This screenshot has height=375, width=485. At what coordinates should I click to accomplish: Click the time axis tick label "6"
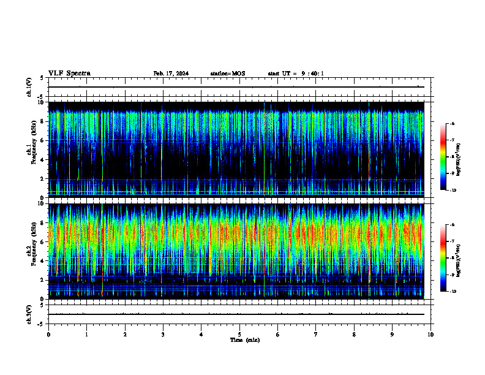(278, 335)
